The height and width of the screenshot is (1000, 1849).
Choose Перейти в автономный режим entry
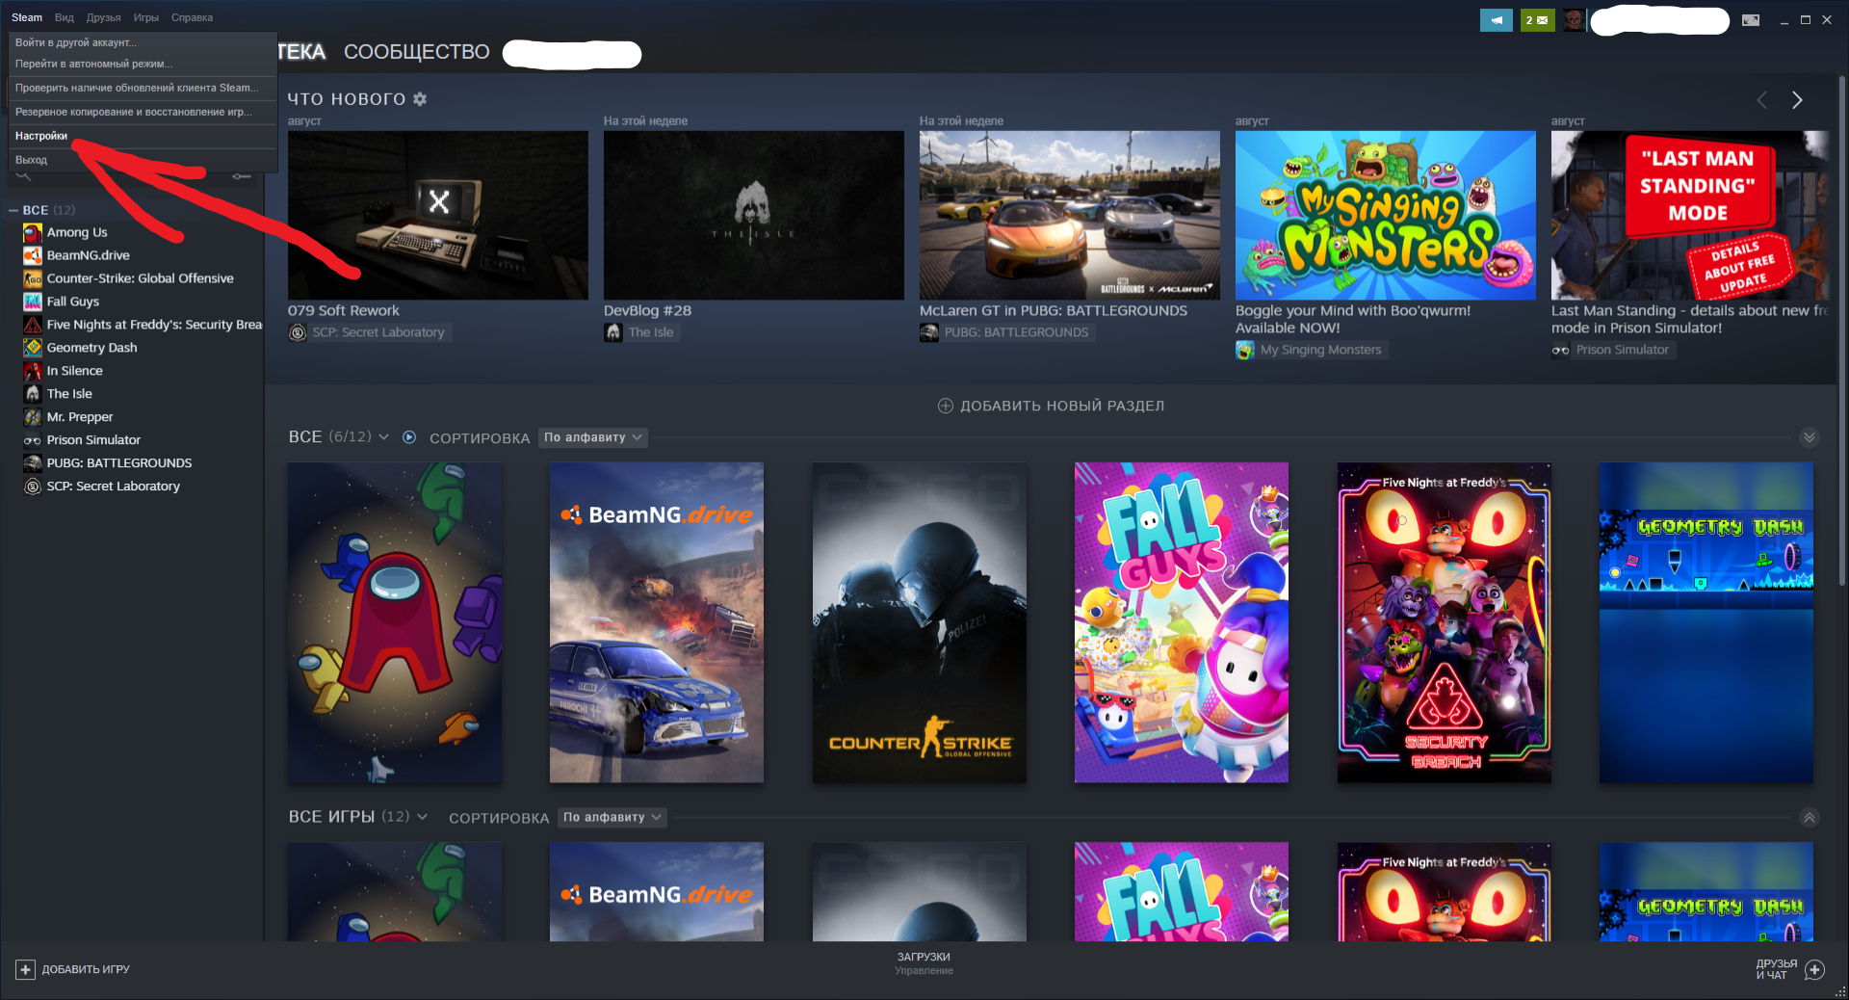pos(143,64)
